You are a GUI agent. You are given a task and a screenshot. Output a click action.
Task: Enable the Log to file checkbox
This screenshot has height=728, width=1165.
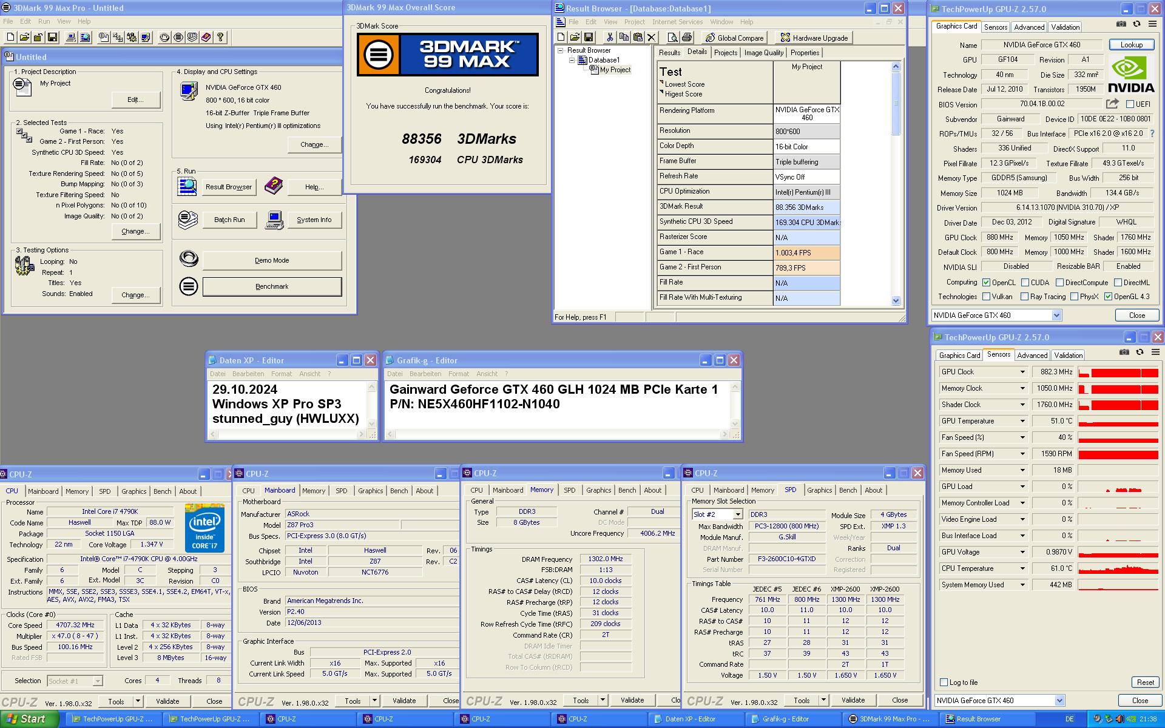[944, 682]
